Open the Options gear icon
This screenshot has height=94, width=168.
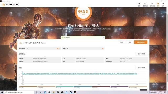(x=163, y=4)
